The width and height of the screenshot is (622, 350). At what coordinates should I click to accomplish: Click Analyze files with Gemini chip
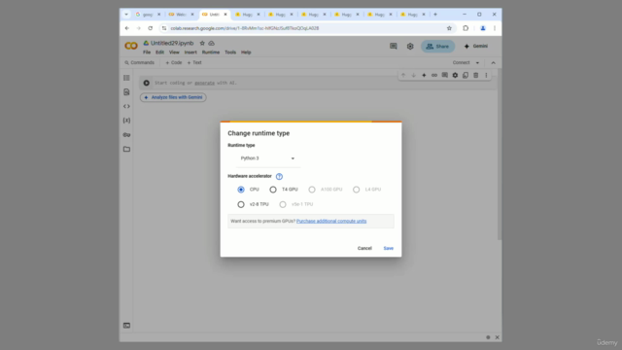click(x=173, y=97)
